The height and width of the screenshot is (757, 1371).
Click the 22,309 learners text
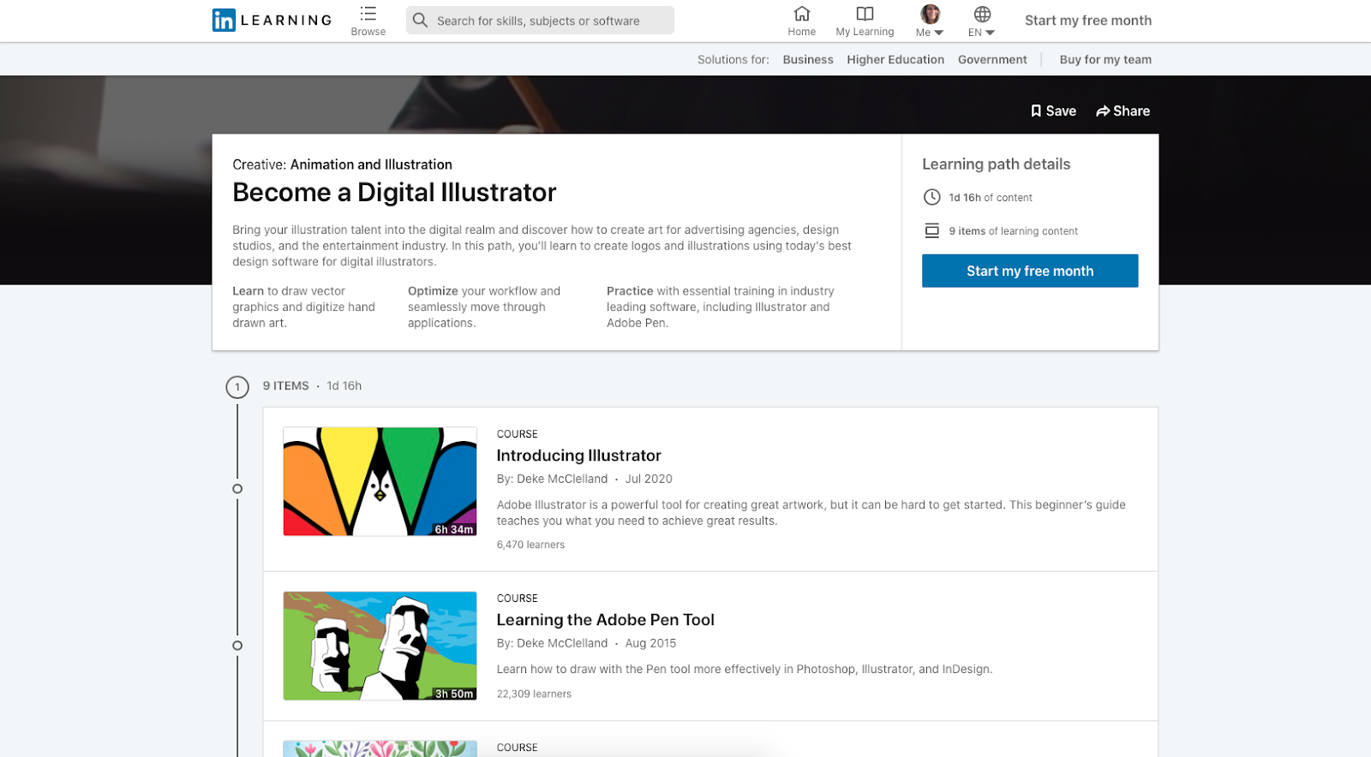534,694
